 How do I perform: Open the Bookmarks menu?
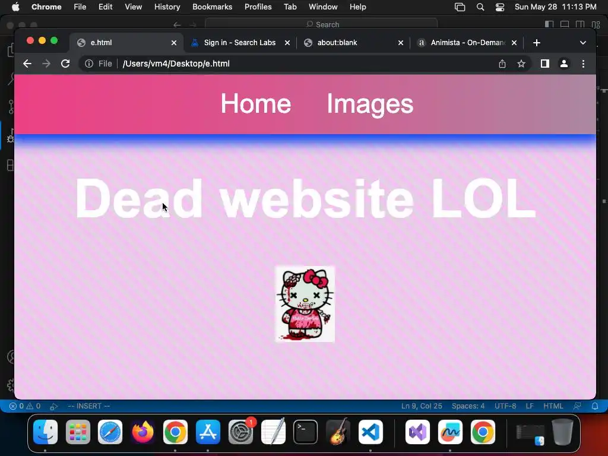coord(212,7)
